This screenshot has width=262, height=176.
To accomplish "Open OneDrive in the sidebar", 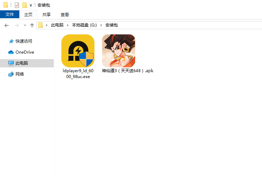I will 24,52.
